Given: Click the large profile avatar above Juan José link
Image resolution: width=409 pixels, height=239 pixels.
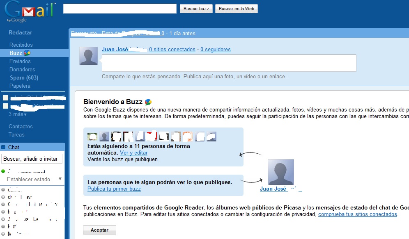Looking at the screenshot, I should (280, 172).
